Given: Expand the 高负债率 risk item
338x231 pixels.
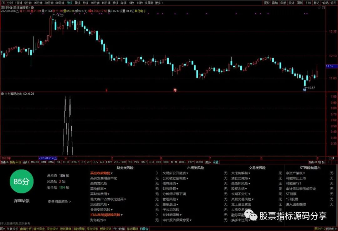Looking at the screenshot, I should click(98, 189).
